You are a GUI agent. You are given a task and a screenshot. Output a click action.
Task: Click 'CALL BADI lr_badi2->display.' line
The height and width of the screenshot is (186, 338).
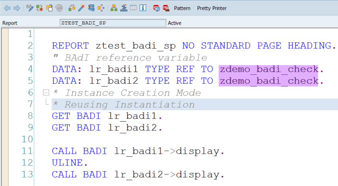click(x=138, y=174)
